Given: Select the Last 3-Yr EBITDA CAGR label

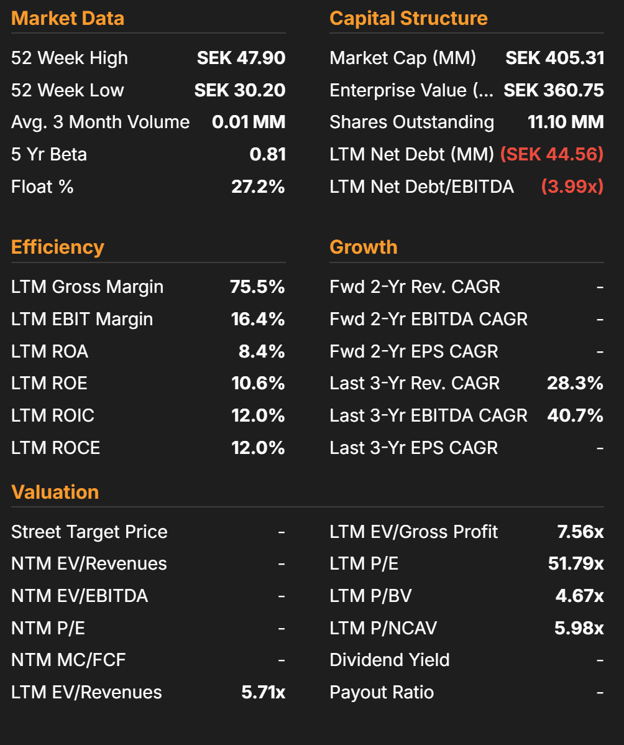Looking at the screenshot, I should click(428, 415).
